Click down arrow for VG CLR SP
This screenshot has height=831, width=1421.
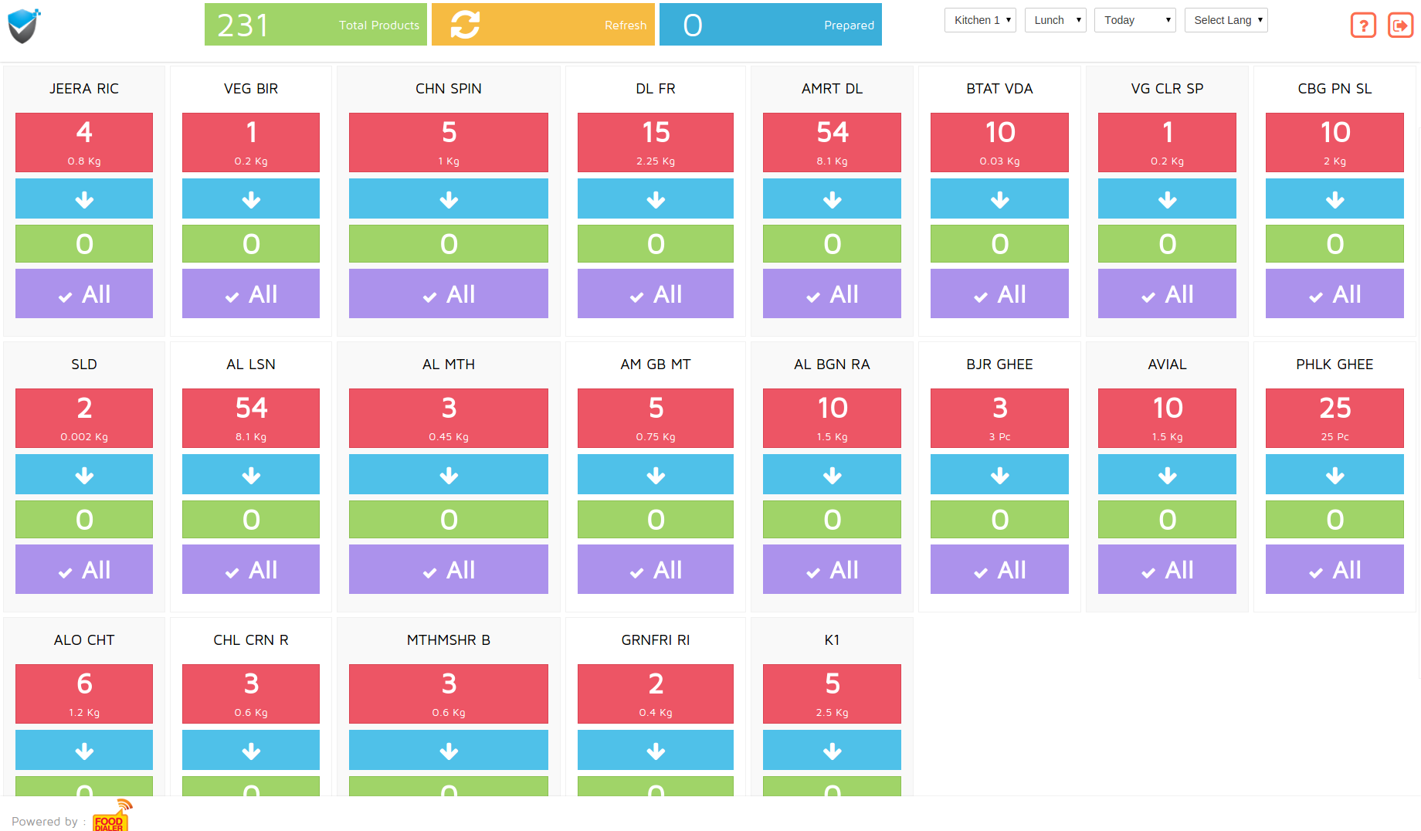1167,199
